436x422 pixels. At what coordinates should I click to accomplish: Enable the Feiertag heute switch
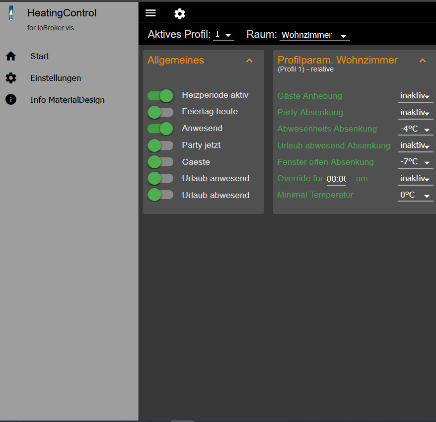pyautogui.click(x=160, y=112)
